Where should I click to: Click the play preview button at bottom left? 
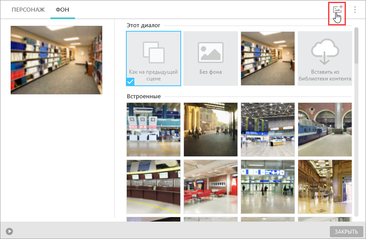[9, 231]
